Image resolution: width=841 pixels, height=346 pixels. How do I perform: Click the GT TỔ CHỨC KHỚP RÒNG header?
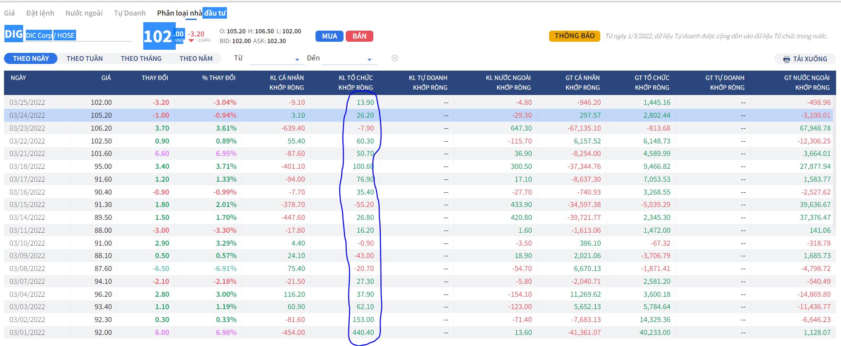[x=652, y=83]
